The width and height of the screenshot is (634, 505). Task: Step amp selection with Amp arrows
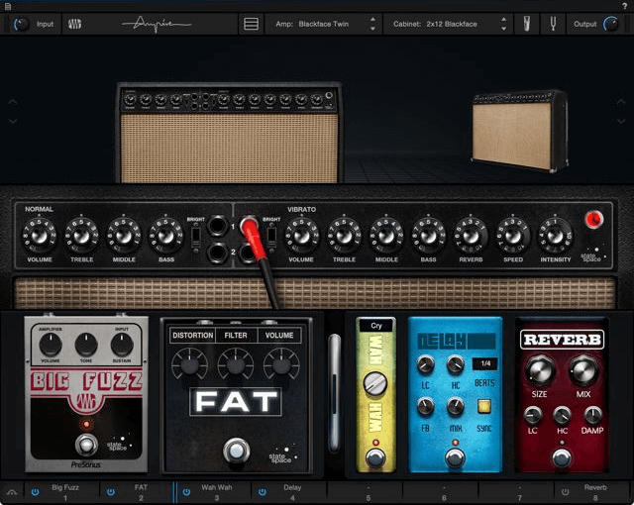pyautogui.click(x=372, y=24)
